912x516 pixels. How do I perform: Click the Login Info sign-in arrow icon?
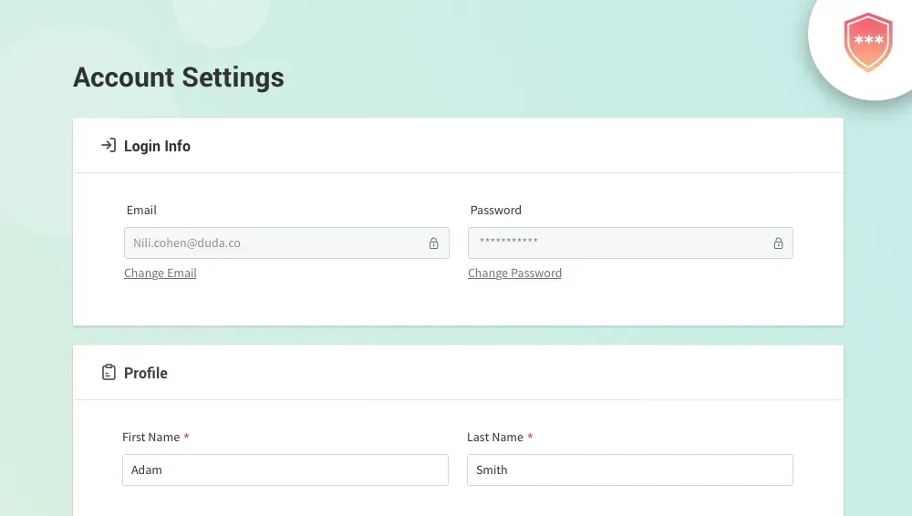(109, 146)
